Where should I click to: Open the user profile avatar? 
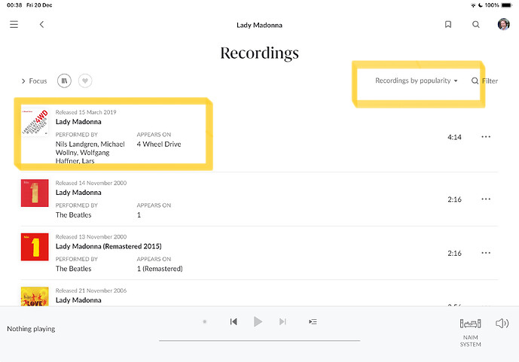tap(503, 25)
